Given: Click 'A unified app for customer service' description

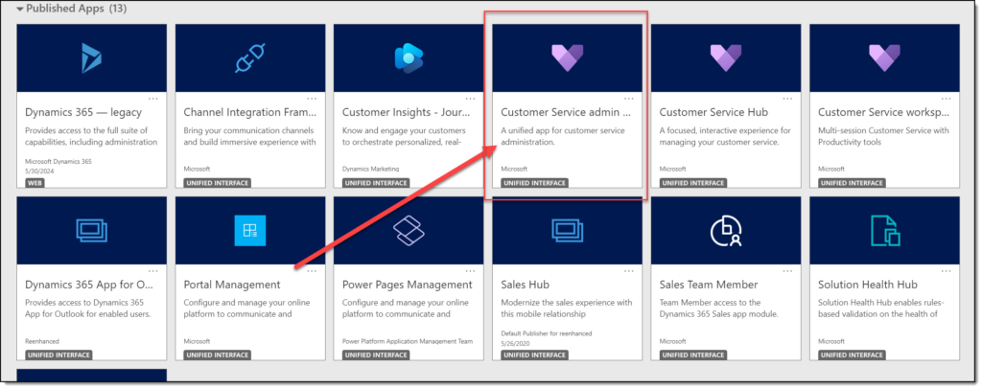Looking at the screenshot, I should (563, 136).
